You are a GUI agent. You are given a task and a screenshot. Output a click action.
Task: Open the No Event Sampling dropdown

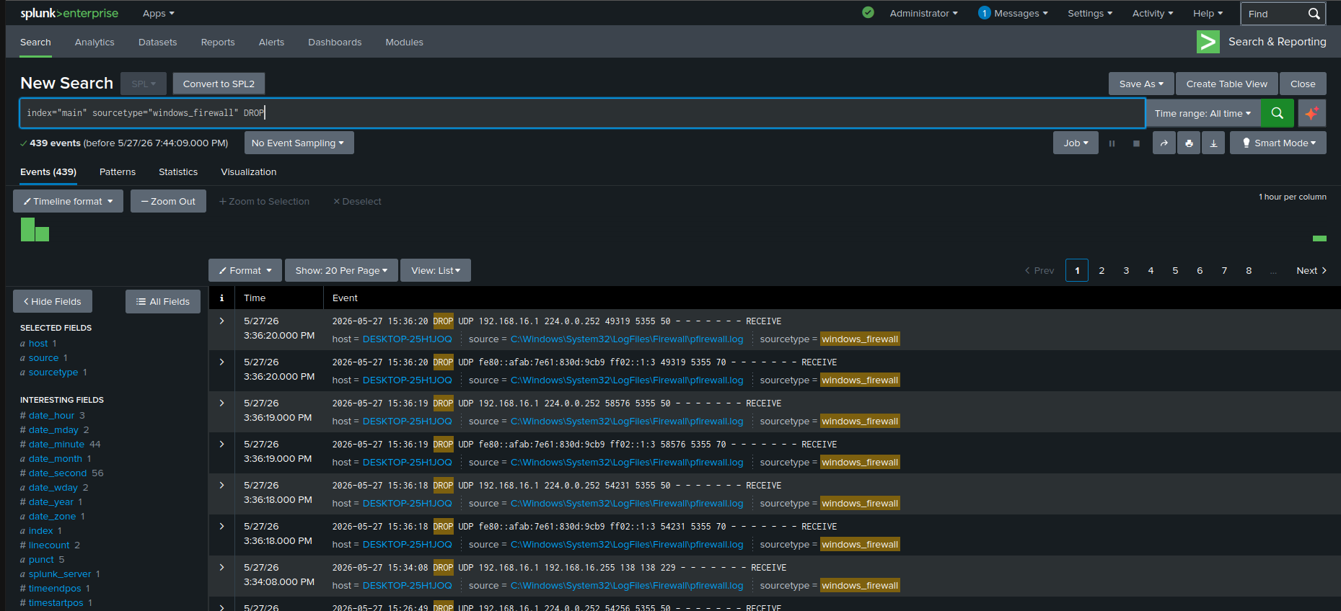299,143
